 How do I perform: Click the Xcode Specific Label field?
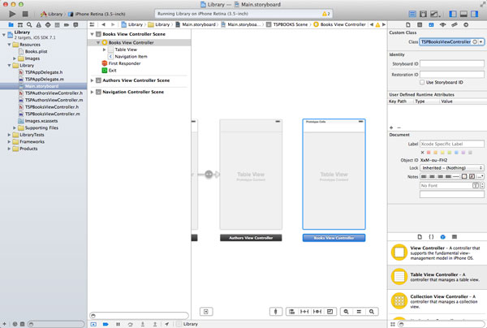tap(452, 144)
